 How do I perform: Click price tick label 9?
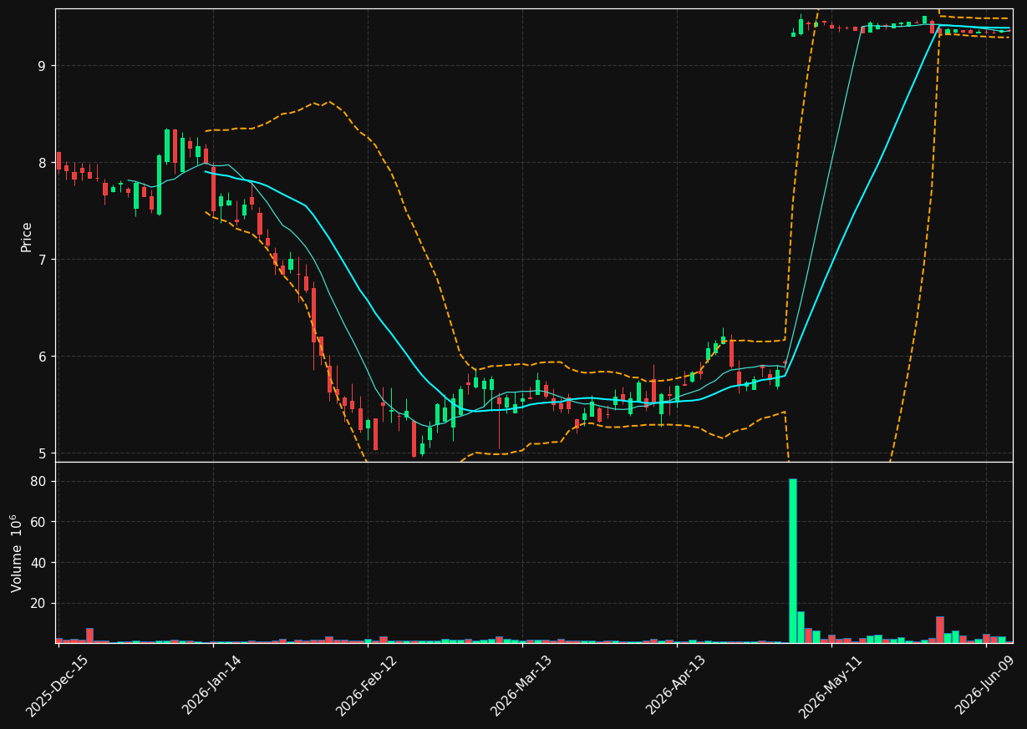click(x=43, y=66)
